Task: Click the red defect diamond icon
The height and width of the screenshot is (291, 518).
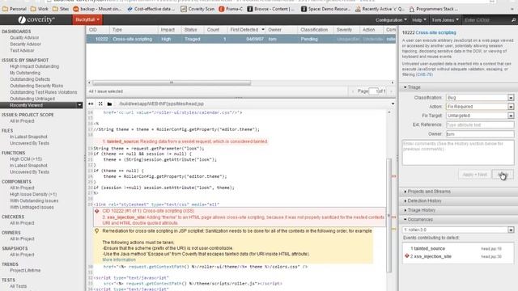Action: (97, 211)
